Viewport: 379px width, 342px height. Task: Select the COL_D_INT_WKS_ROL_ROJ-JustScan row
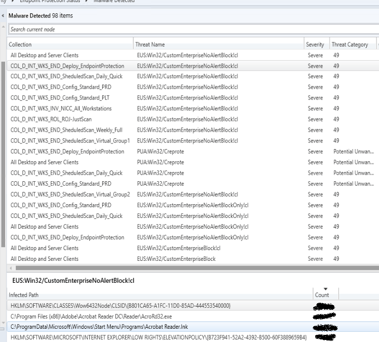67,118
